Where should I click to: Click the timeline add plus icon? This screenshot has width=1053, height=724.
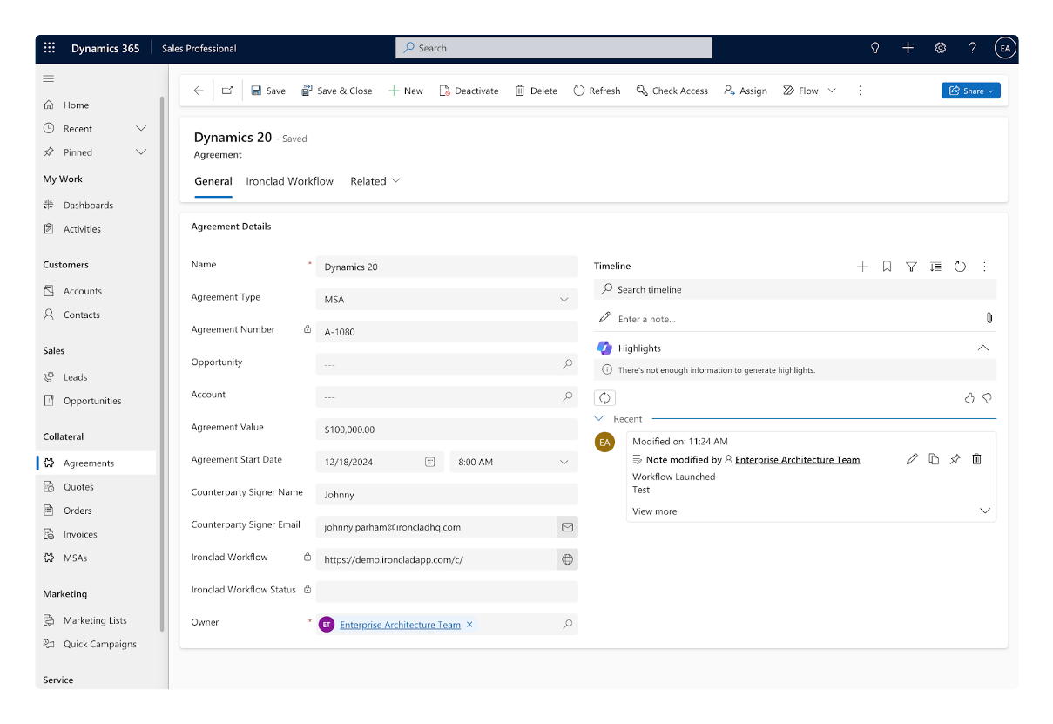point(862,267)
